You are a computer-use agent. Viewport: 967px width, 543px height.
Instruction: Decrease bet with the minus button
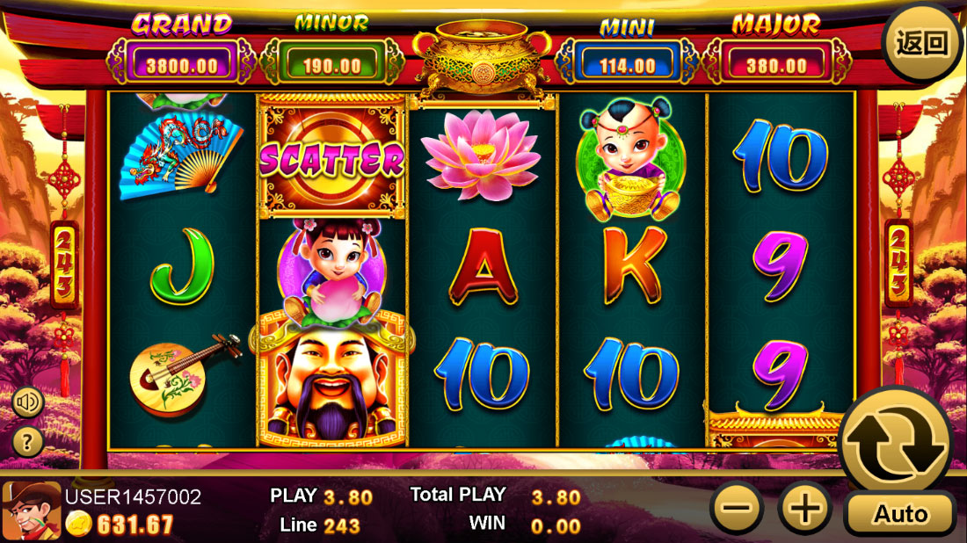(737, 509)
